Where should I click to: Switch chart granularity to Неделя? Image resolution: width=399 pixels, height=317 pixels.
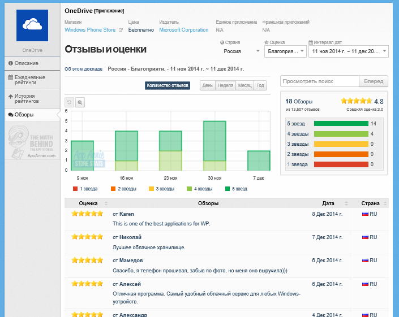pos(225,85)
